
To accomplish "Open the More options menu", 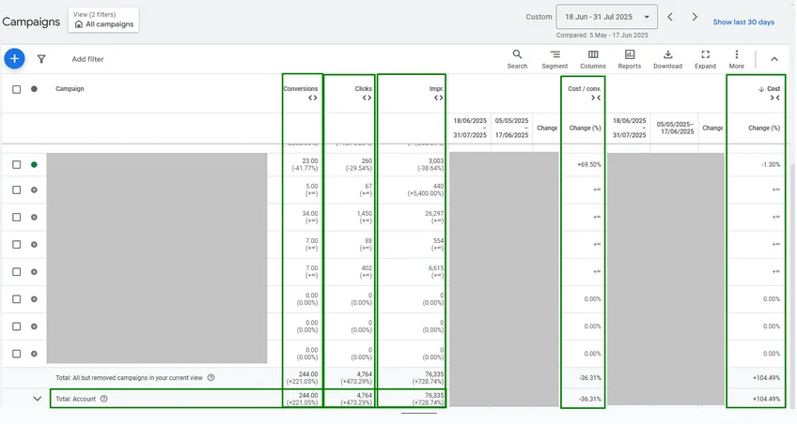I will click(x=737, y=59).
